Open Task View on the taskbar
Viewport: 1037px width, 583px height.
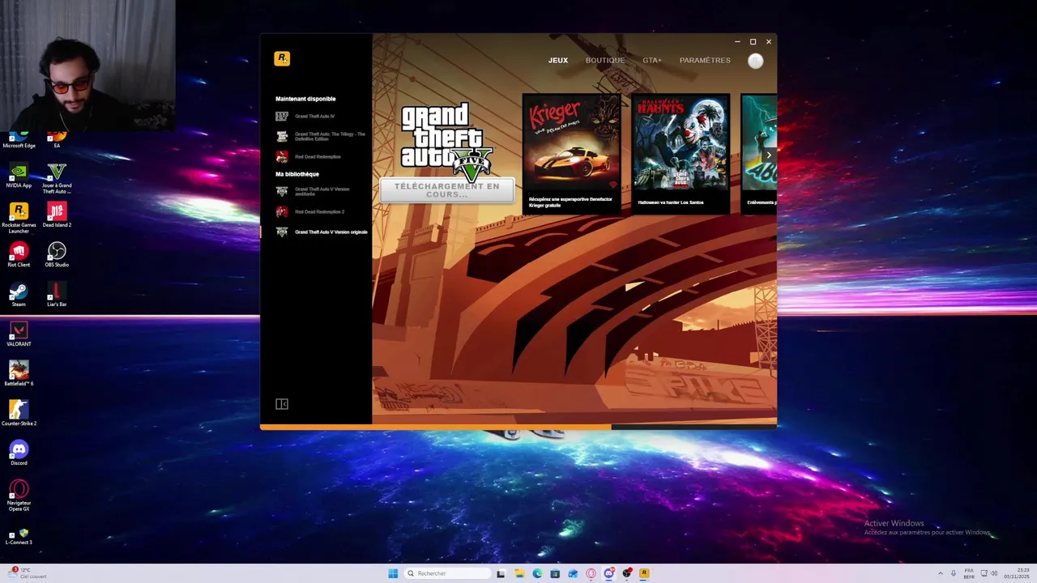coord(501,573)
